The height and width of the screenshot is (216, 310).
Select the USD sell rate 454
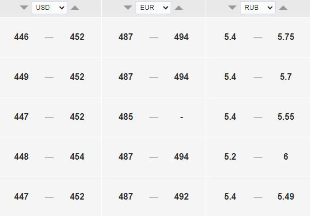pos(77,156)
